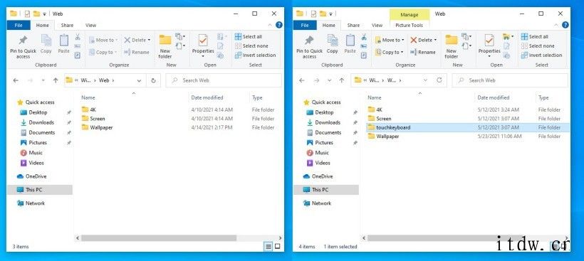This screenshot has height=261, width=584.
Task: Click Rename in the right window ribbon
Action: click(x=423, y=52)
